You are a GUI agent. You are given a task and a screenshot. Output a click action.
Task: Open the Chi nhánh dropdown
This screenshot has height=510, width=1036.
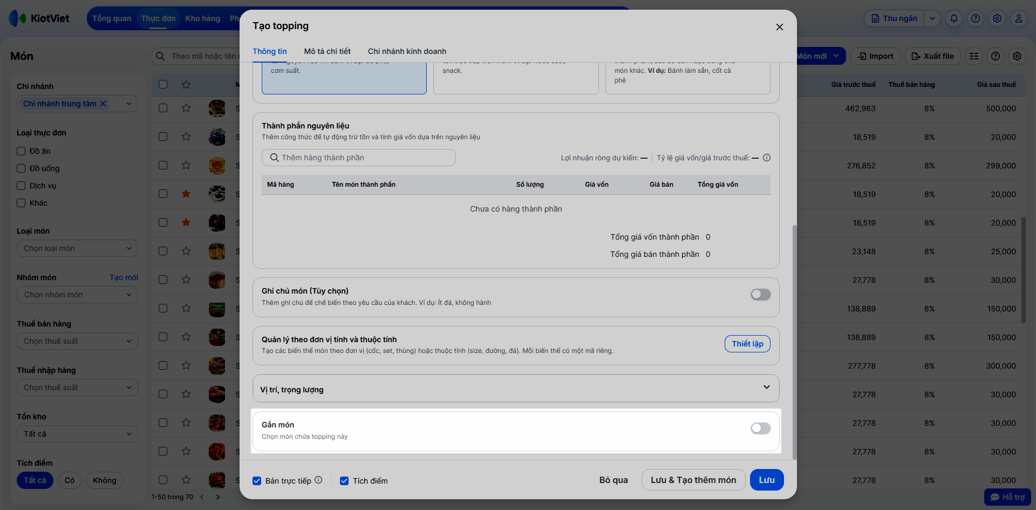[77, 104]
